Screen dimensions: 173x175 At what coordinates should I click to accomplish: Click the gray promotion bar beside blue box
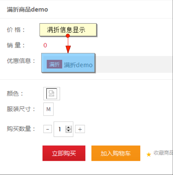click(134, 64)
